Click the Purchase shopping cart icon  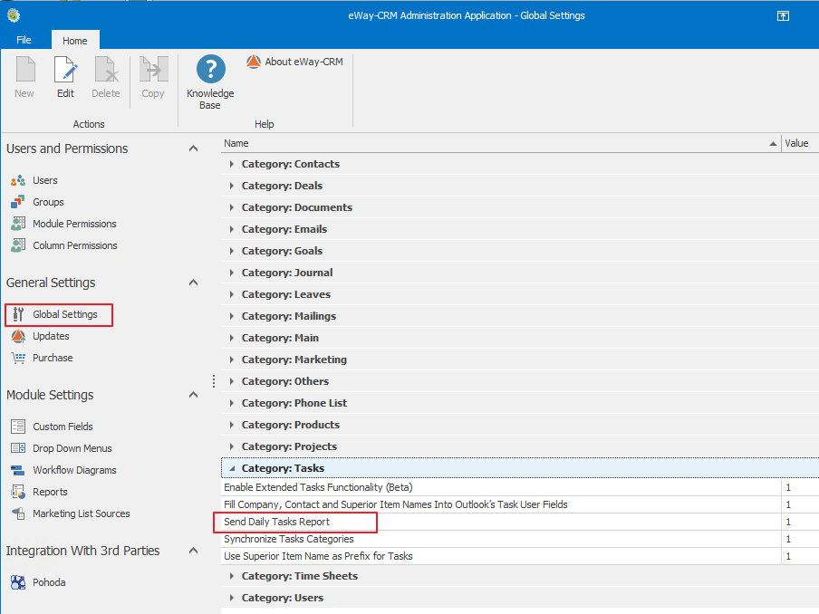(x=18, y=359)
